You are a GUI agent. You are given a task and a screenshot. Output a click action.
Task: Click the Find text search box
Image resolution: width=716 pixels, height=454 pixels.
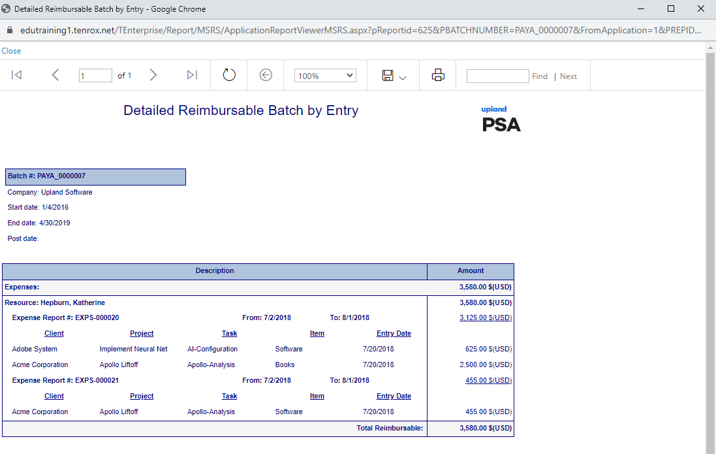[x=498, y=76]
